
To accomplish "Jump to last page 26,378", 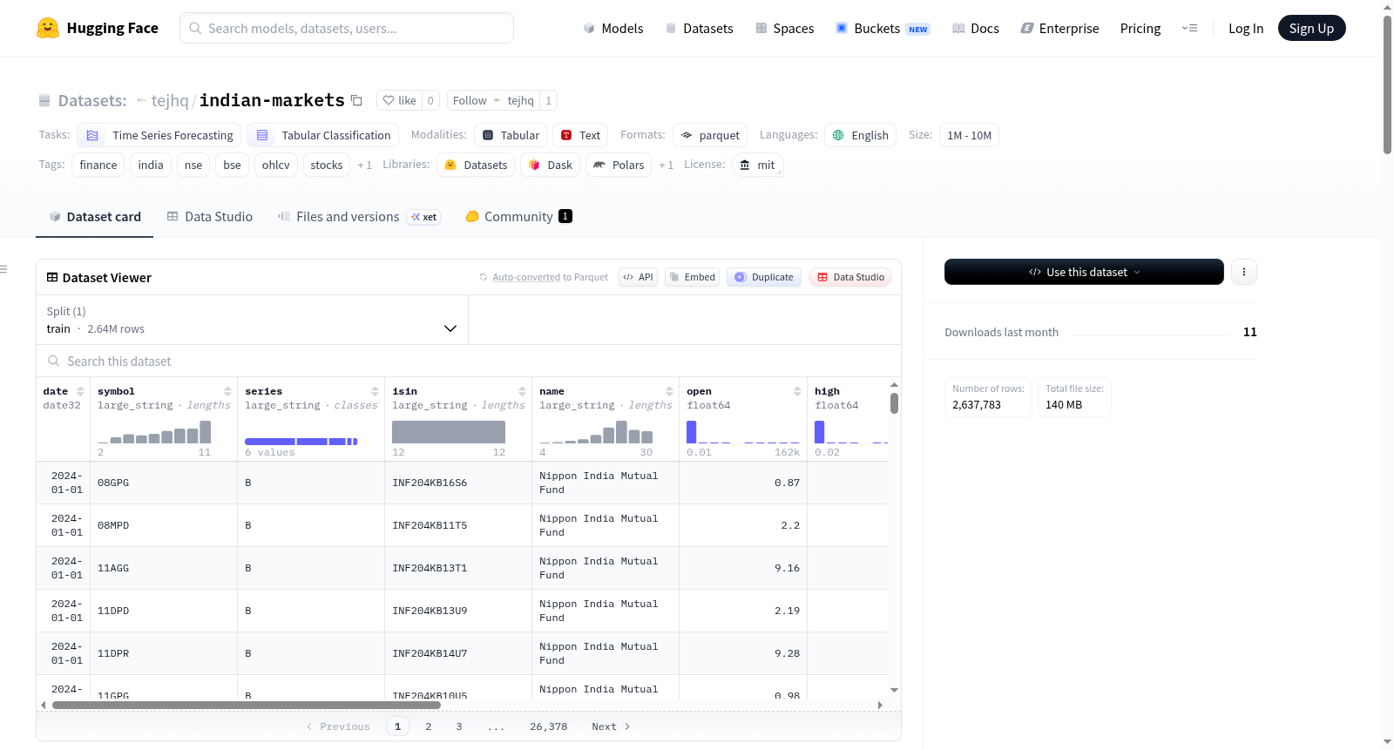I will [548, 726].
